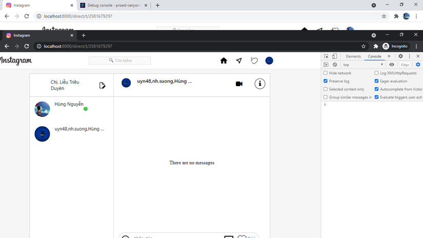Open profile avatar in Instagram navbar
423x238 pixels.
coord(269,61)
